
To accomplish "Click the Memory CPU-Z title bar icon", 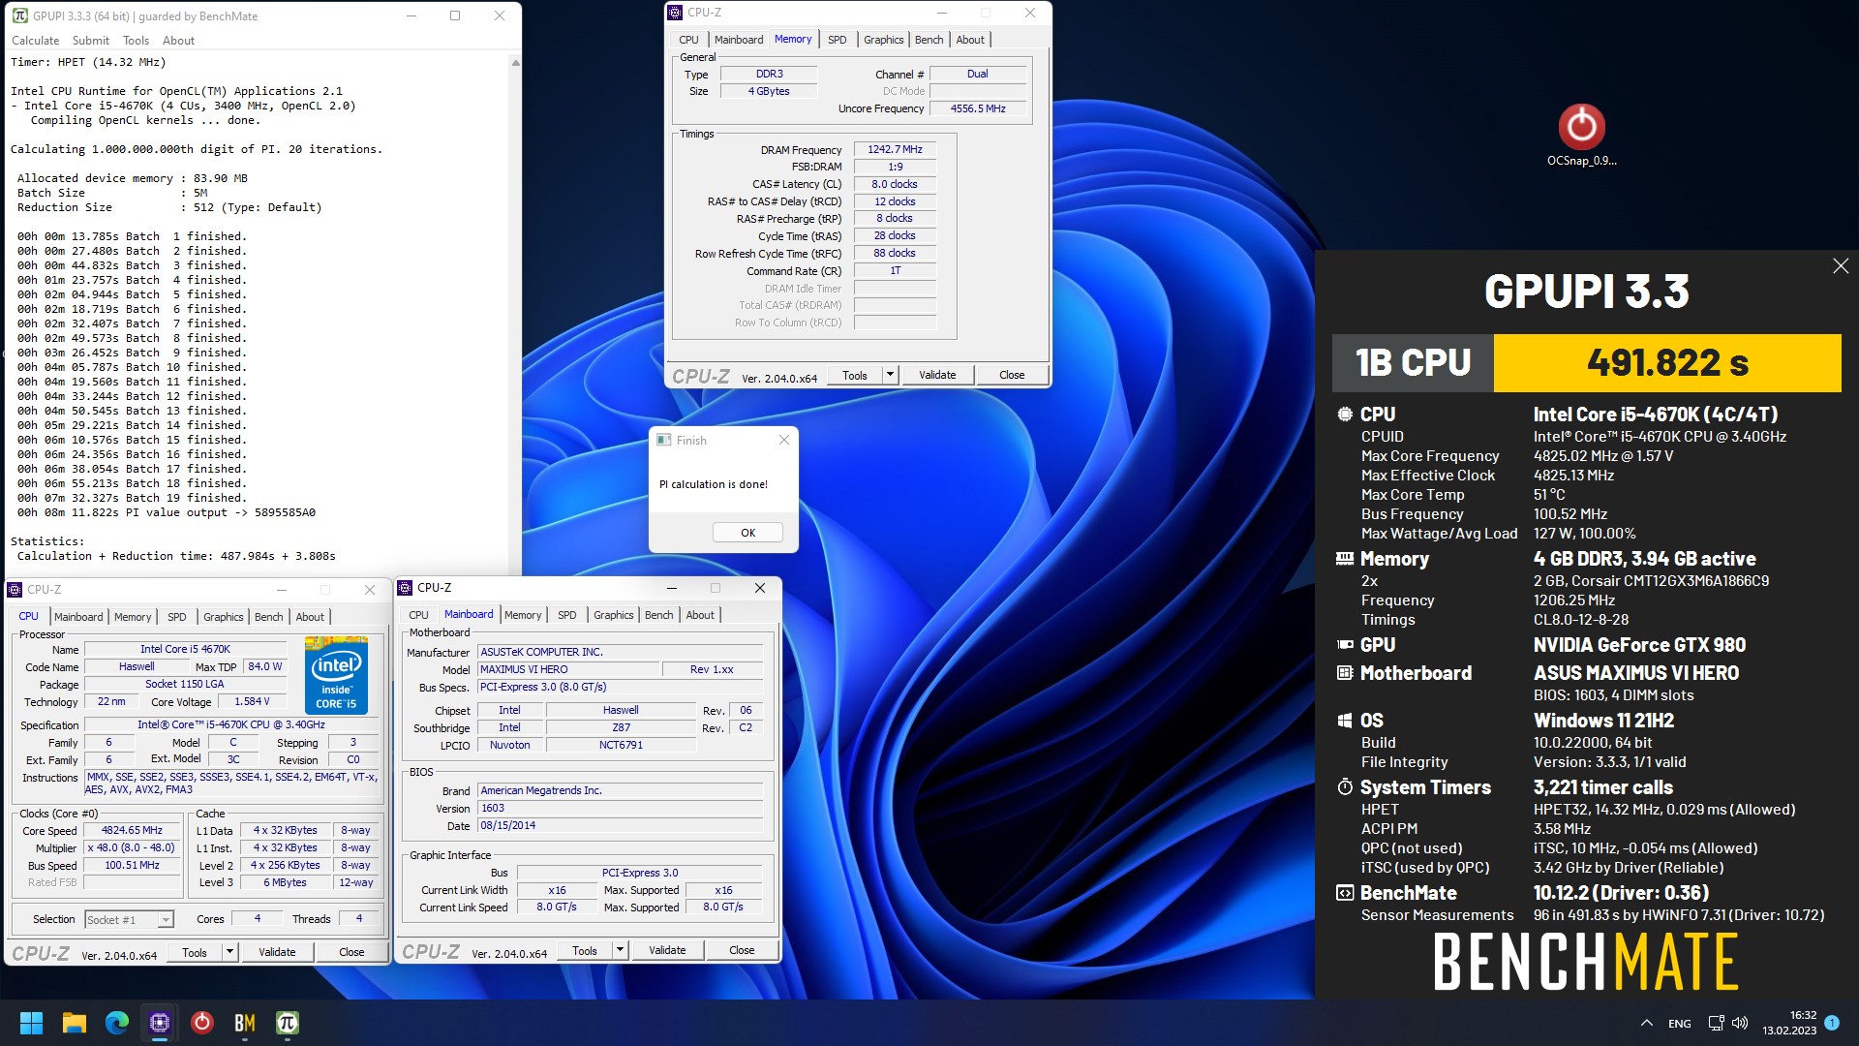I will coord(675,13).
